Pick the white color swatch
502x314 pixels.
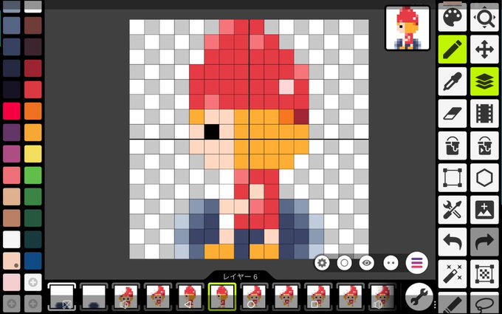coord(12,239)
